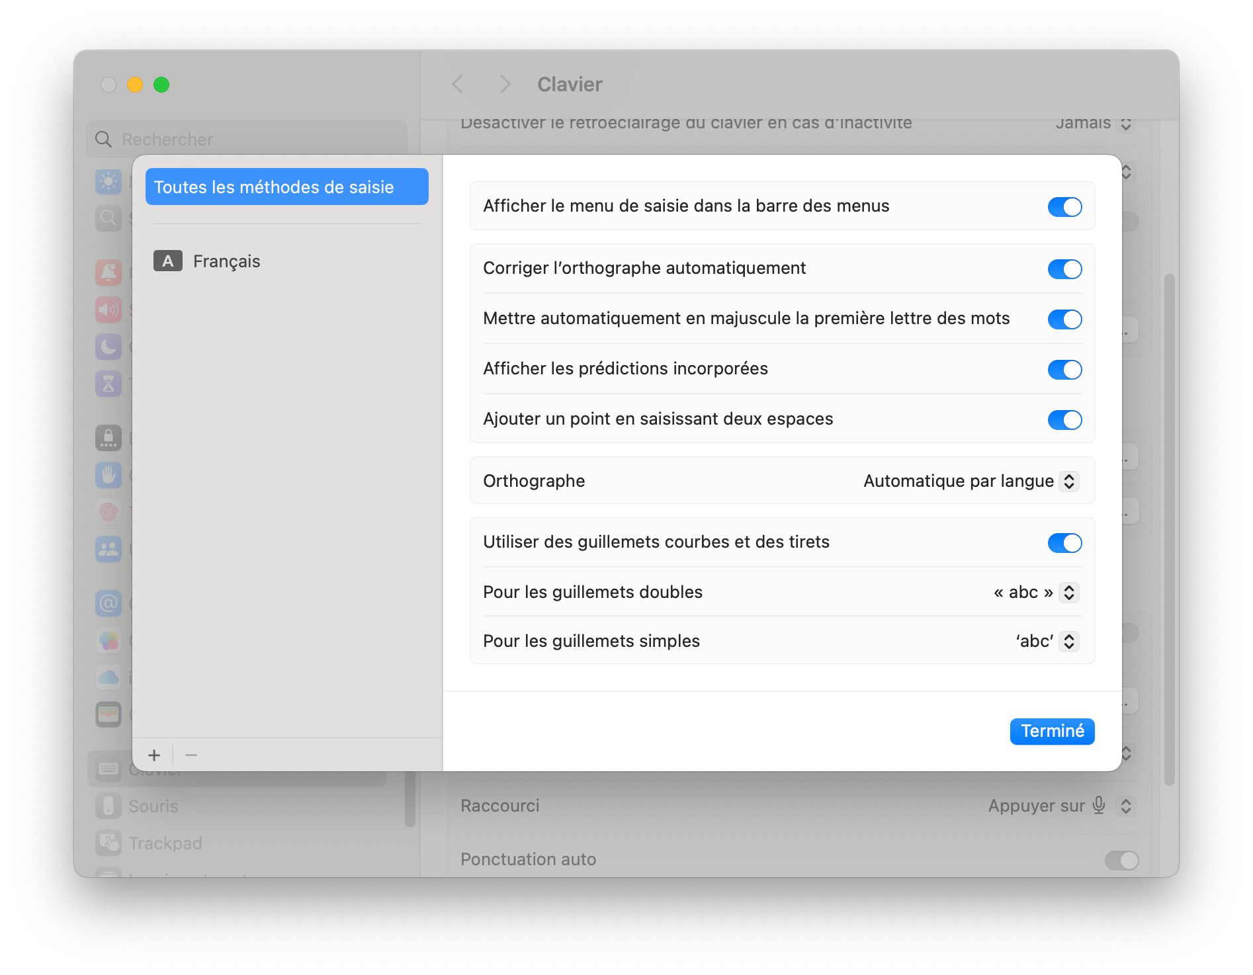Open the guillemets simples 'abc' dropdown

click(x=1069, y=641)
